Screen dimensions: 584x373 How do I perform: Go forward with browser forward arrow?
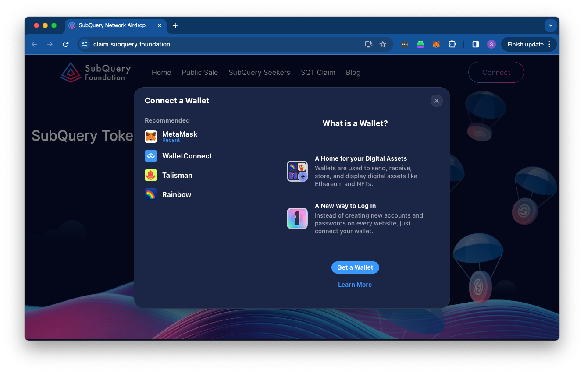(x=50, y=44)
